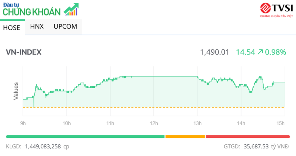The image size is (296, 156).
Task: Click the KLGD volume figure 1,449,083,258
Action: (43, 146)
